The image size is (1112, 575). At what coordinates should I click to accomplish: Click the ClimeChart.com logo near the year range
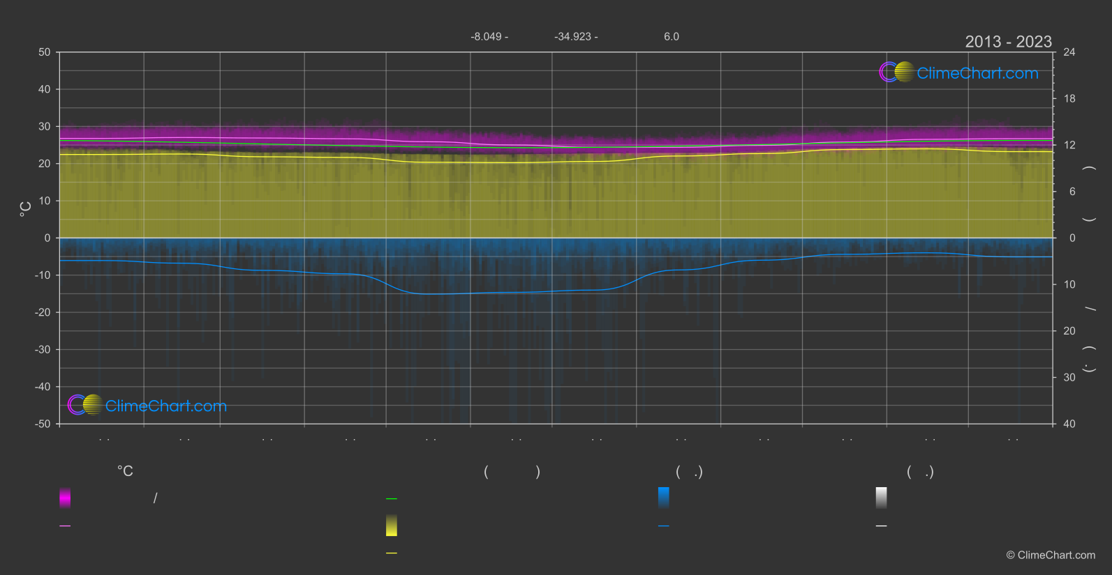point(958,72)
